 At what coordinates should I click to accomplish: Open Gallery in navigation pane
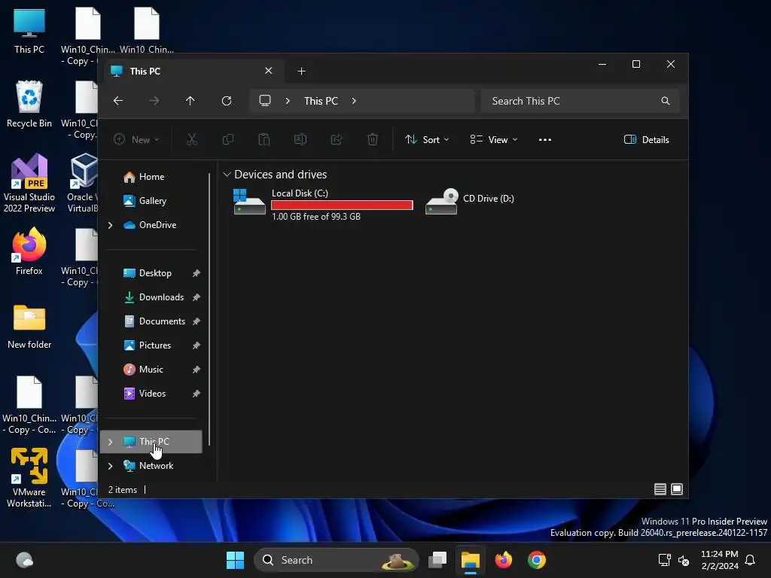coord(152,201)
